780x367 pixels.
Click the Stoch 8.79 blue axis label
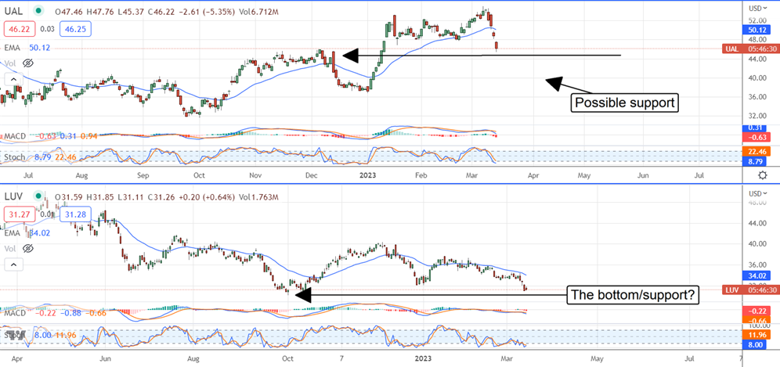pos(756,162)
